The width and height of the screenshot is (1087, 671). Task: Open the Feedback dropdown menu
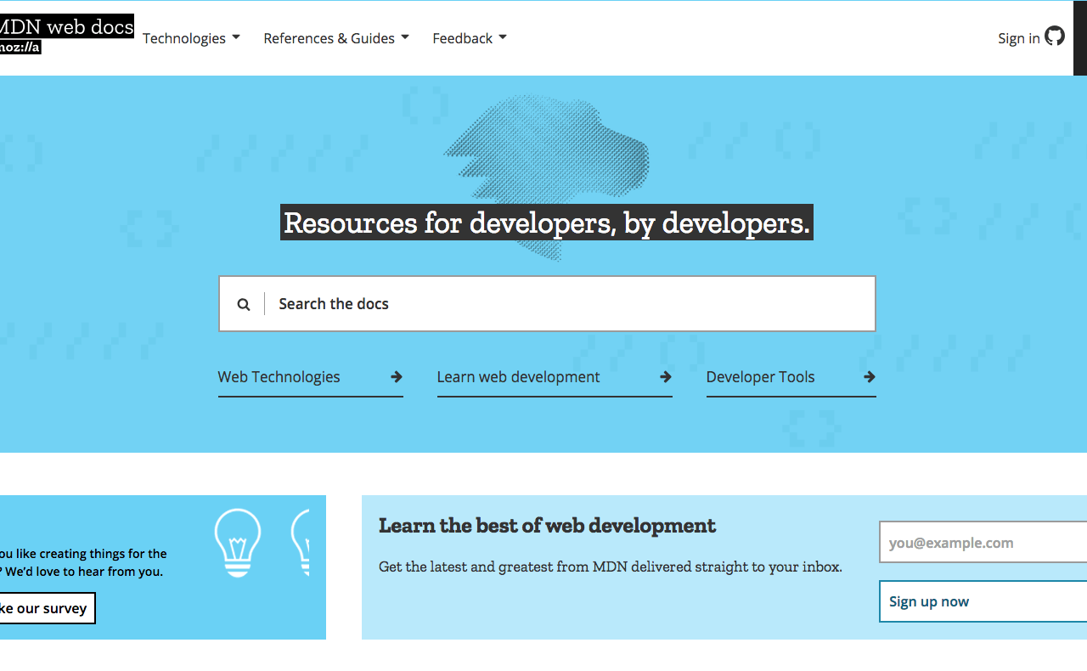(x=470, y=38)
